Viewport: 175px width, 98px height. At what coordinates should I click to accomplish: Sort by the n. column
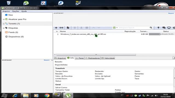(x=57, y=31)
